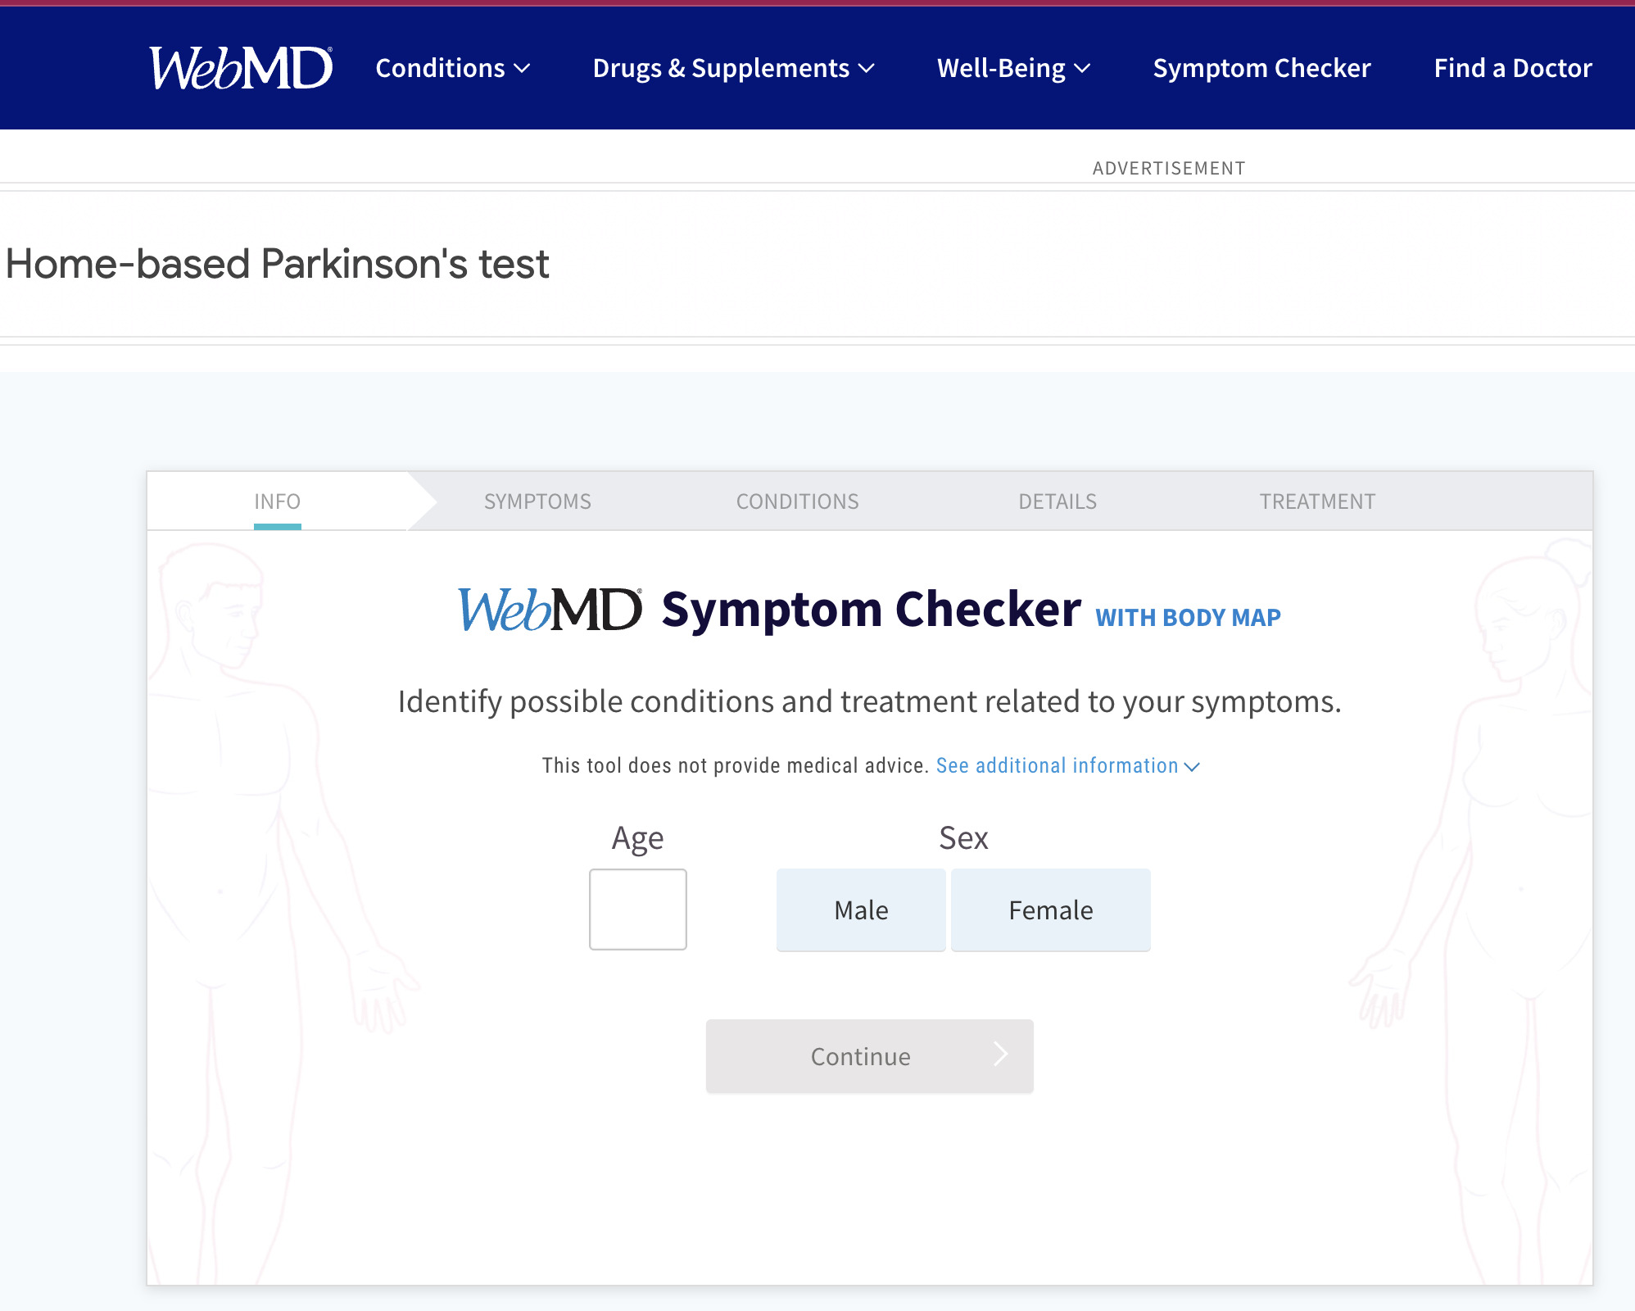Open Find a Doctor
Screen dimensions: 1635x1311
pyautogui.click(x=1512, y=68)
